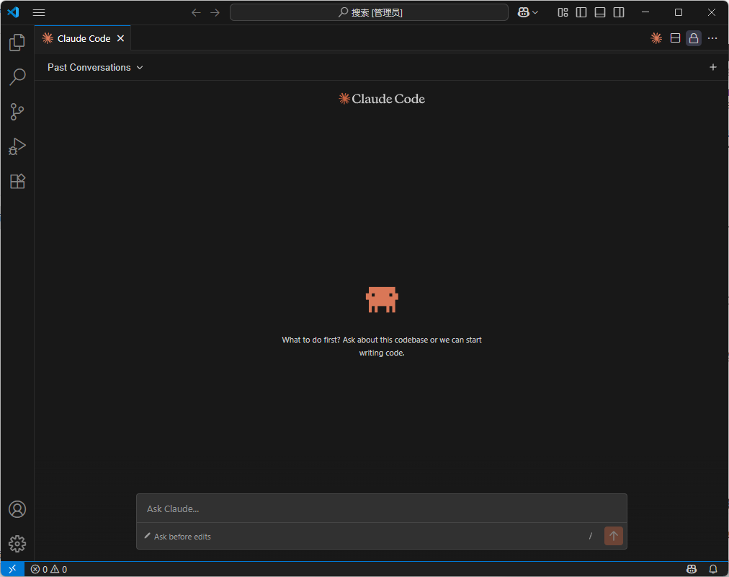Open the Manage gear settings icon
The height and width of the screenshot is (577, 729).
[17, 544]
